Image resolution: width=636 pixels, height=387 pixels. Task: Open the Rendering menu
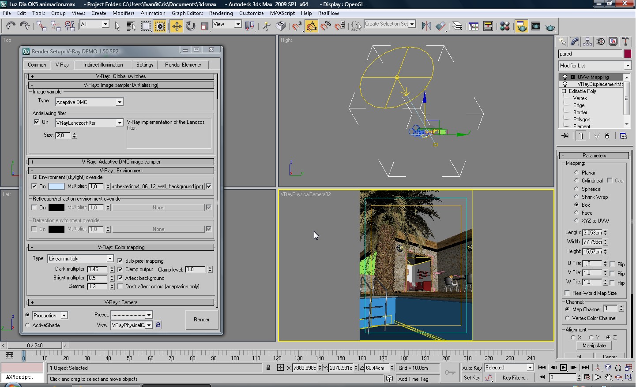coord(221,13)
